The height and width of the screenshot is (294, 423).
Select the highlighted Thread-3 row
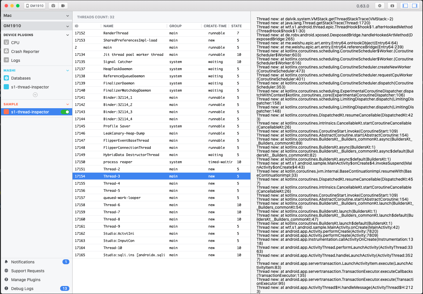(161, 176)
